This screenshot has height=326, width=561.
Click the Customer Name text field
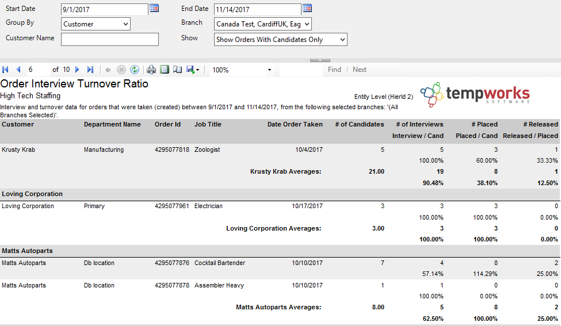[109, 39]
